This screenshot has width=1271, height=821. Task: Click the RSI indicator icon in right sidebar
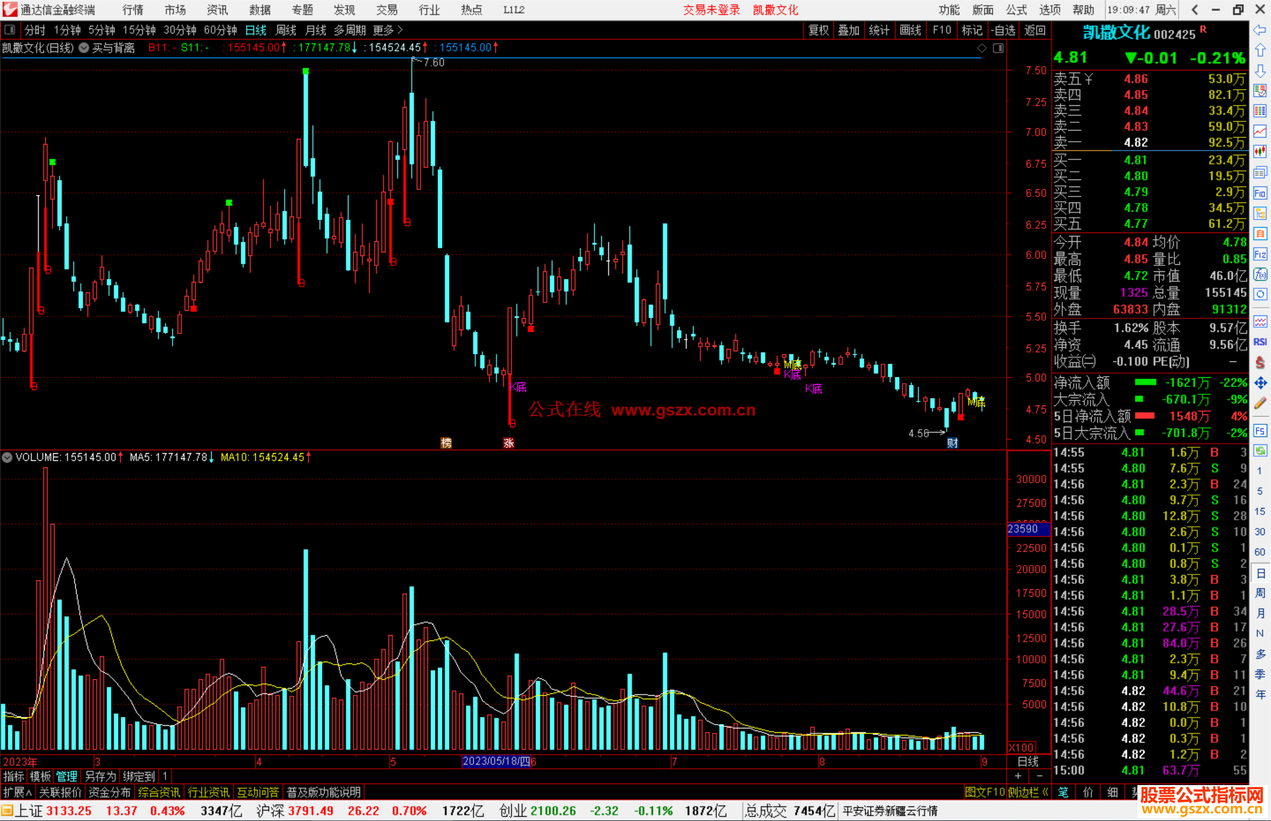click(x=1260, y=342)
